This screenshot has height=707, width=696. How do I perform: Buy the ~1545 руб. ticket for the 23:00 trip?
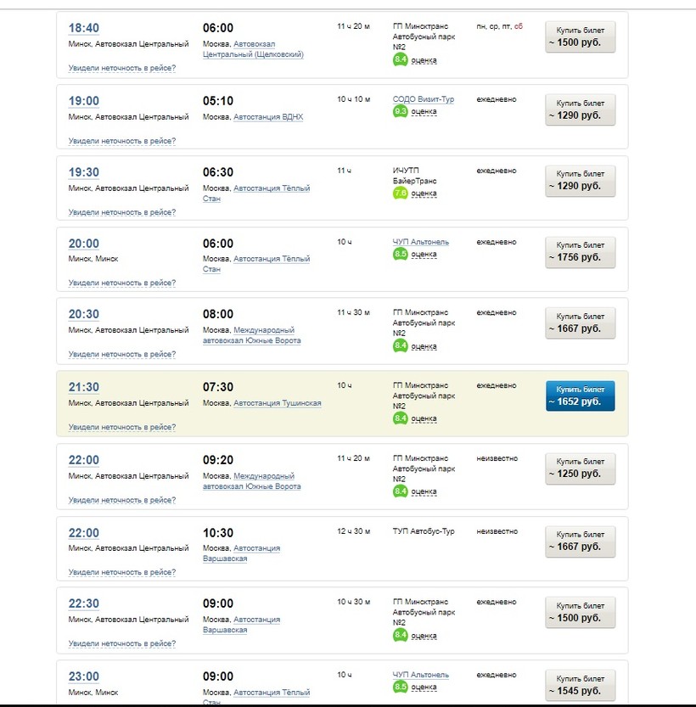pos(580,686)
